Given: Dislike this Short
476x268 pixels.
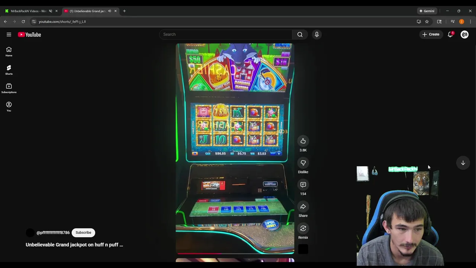Looking at the screenshot, I should click(x=303, y=163).
